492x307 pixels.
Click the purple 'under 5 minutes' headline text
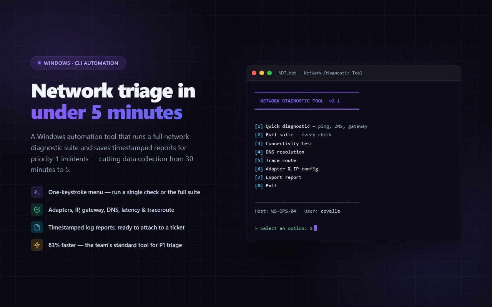click(107, 113)
